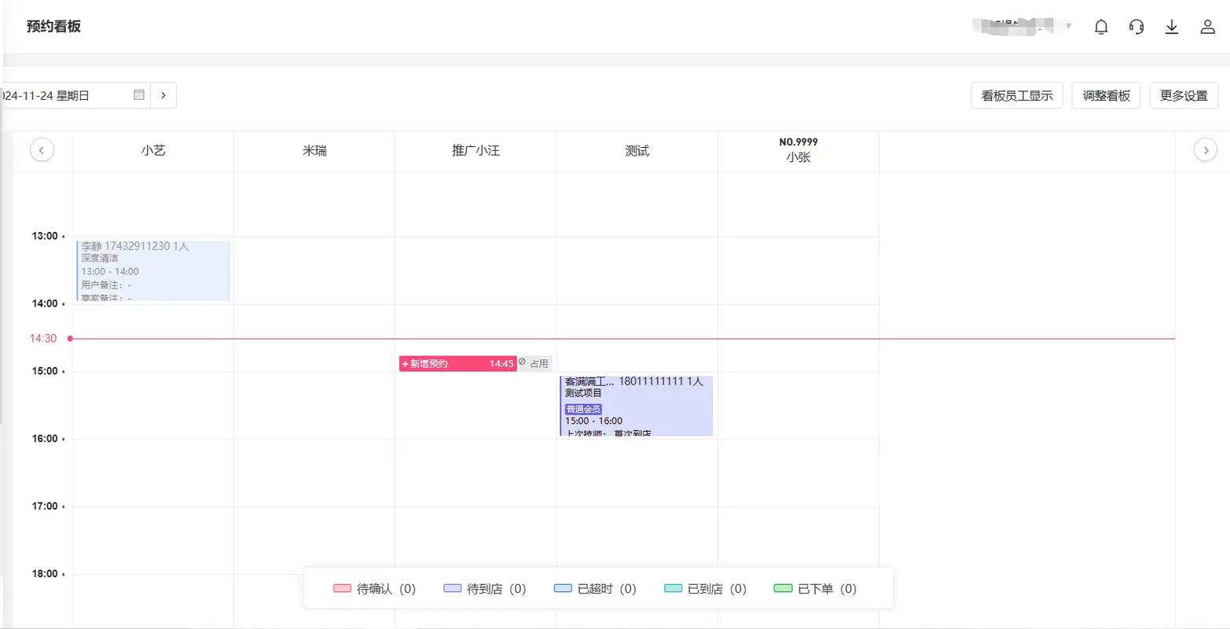Click 调整看板 button
Screen dimensions: 1230x629
(1106, 96)
